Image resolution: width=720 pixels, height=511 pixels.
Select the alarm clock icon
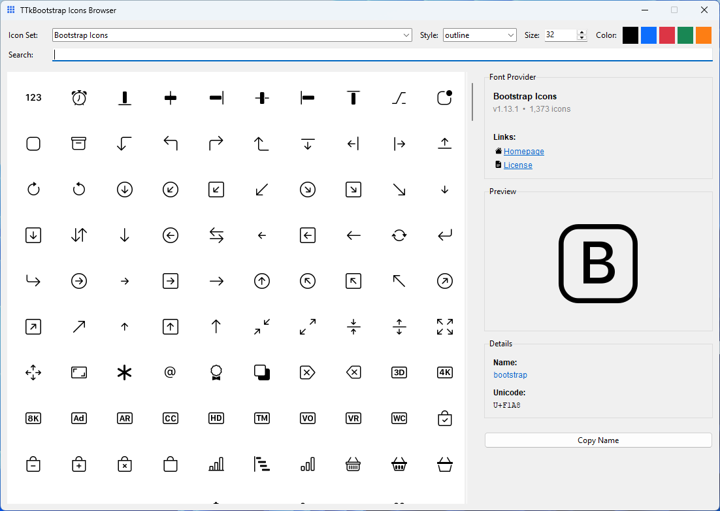click(78, 97)
